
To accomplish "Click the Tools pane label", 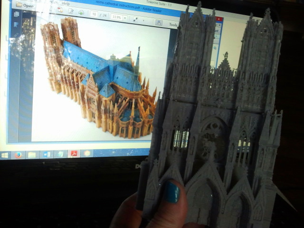I will click(x=173, y=25).
